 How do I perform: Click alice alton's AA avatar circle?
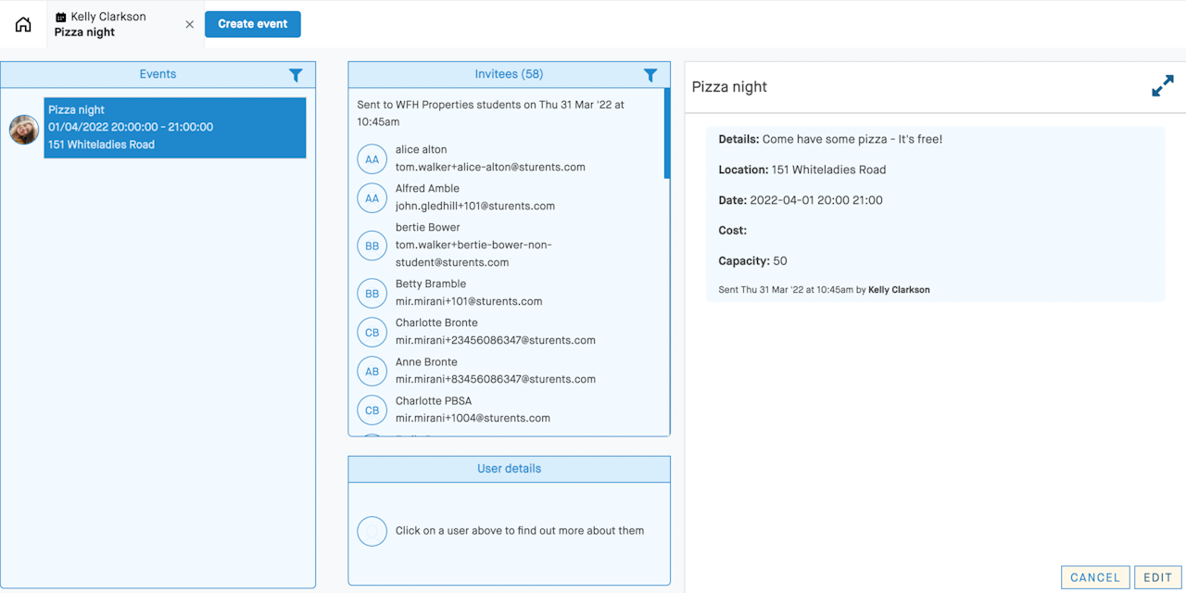[x=372, y=159]
